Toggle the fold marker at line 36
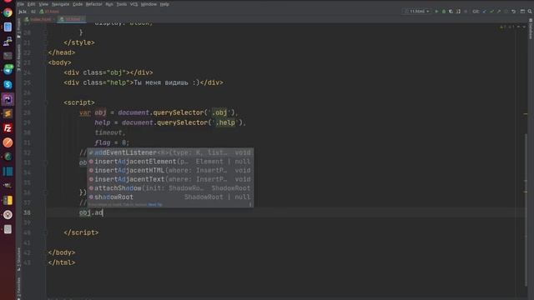The height and width of the screenshot is (300, 534). [45, 192]
